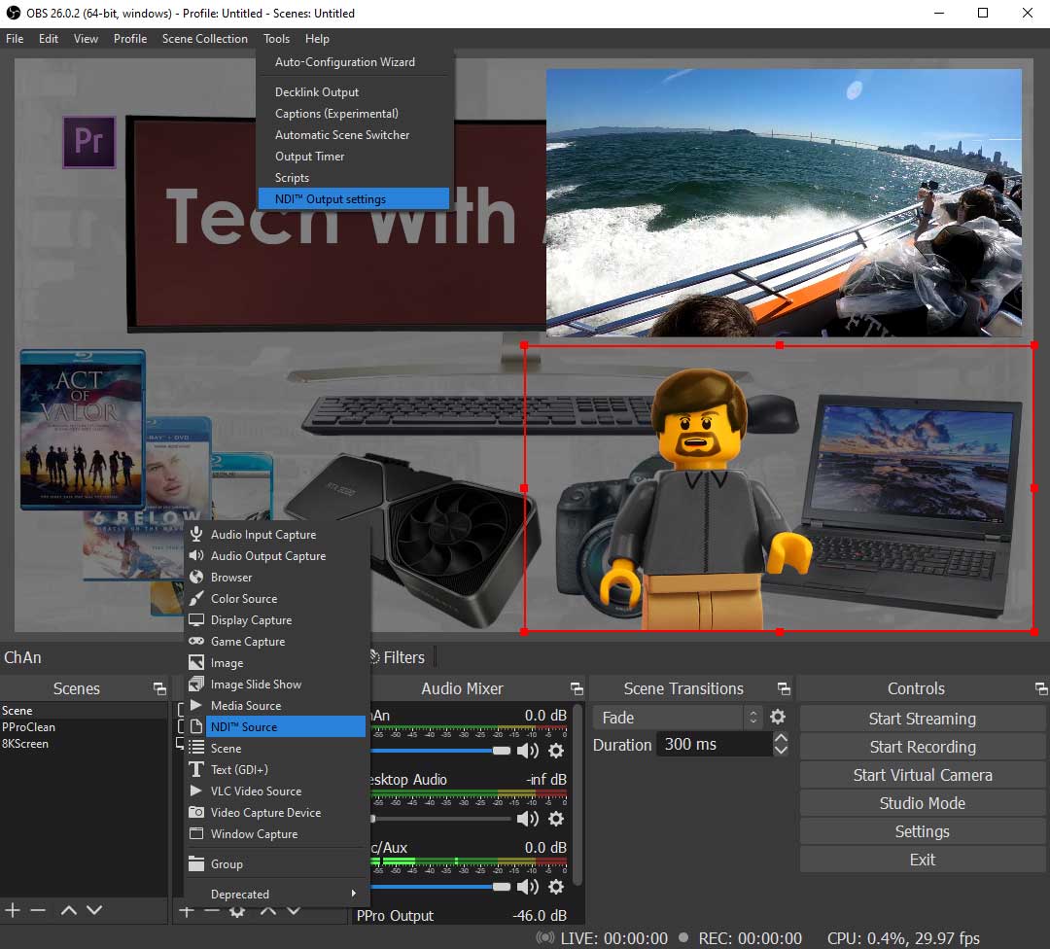The height and width of the screenshot is (949, 1050).
Task: Click the brush icon for Color Source
Action: 196,598
